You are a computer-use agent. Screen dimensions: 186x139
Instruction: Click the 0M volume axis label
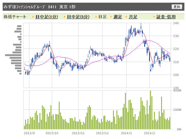tap(179, 129)
